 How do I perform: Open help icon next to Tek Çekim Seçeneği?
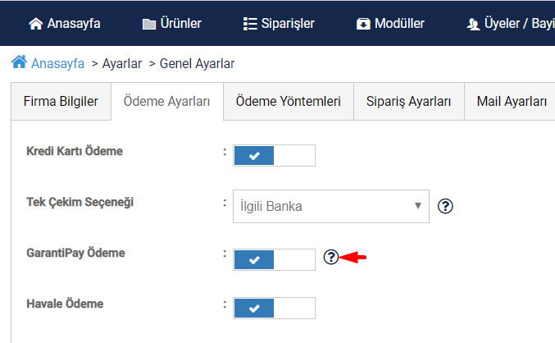pos(445,206)
